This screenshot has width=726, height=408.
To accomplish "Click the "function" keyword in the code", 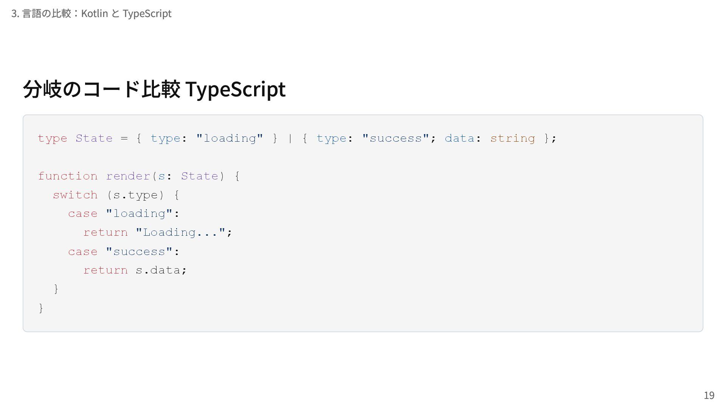I will 68,176.
